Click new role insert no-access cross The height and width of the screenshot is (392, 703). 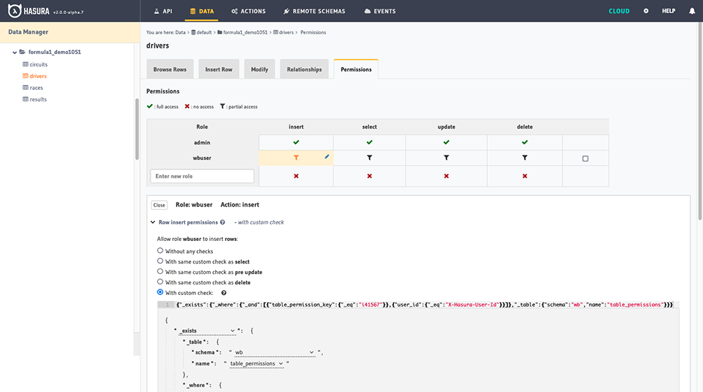(296, 176)
